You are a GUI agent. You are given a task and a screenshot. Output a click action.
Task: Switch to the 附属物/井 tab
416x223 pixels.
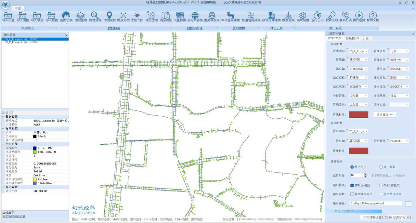pos(352,38)
